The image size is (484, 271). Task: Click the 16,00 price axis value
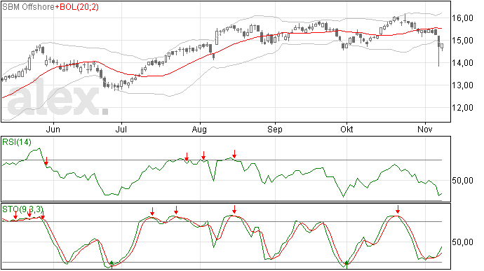462,18
